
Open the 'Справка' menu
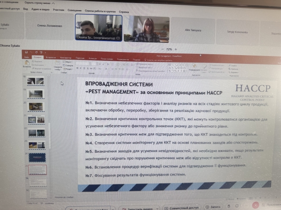[124, 12]
